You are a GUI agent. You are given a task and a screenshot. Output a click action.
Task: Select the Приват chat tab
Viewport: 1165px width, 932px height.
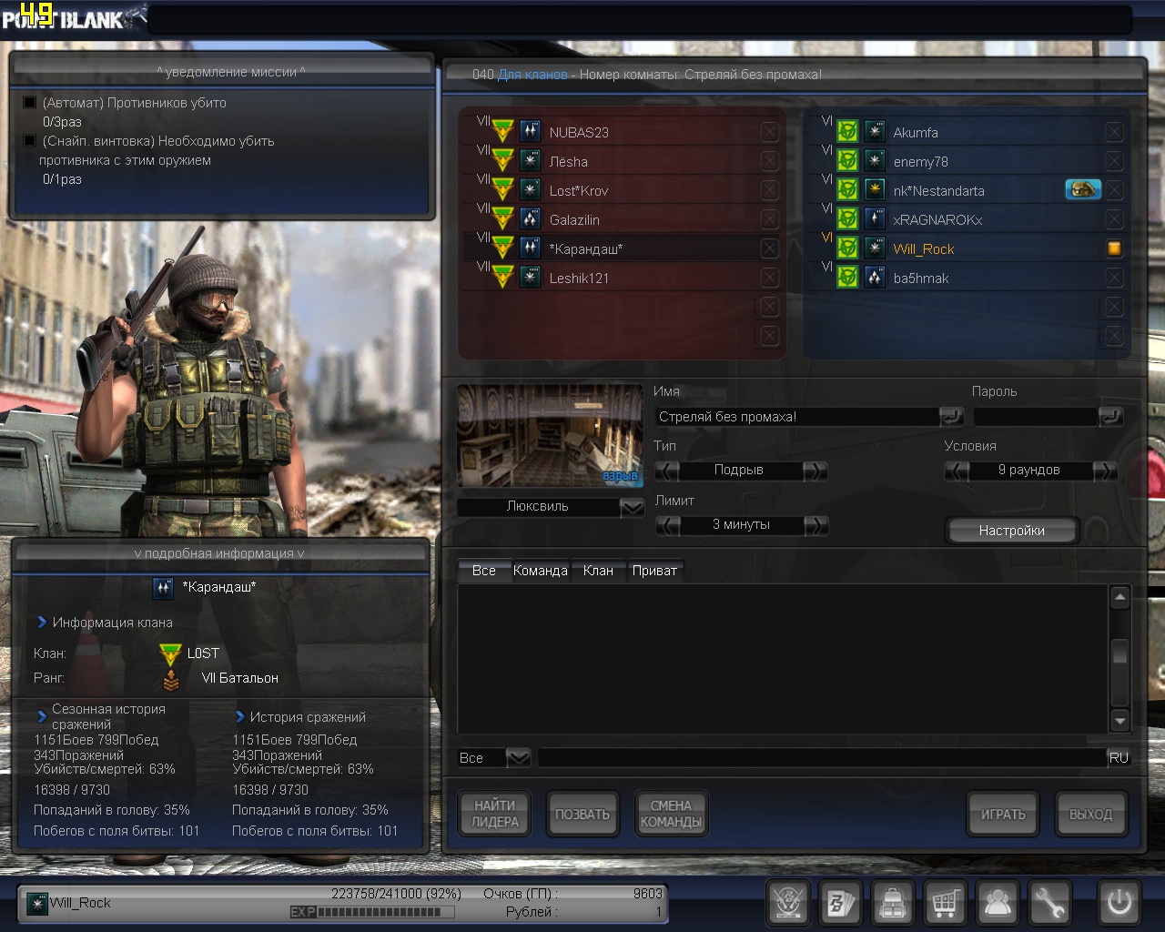[x=654, y=571]
